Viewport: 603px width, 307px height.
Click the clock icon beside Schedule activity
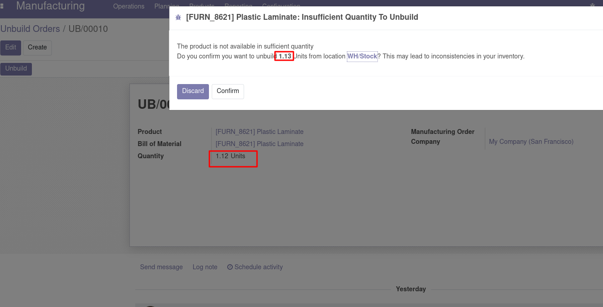click(x=230, y=267)
